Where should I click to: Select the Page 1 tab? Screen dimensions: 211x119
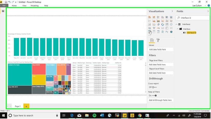click(18, 106)
